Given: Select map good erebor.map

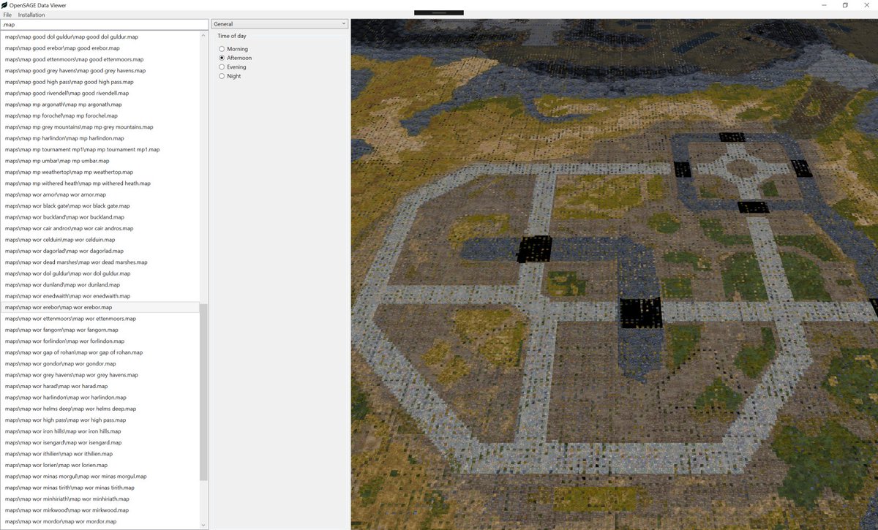Looking at the screenshot, I should pos(100,48).
